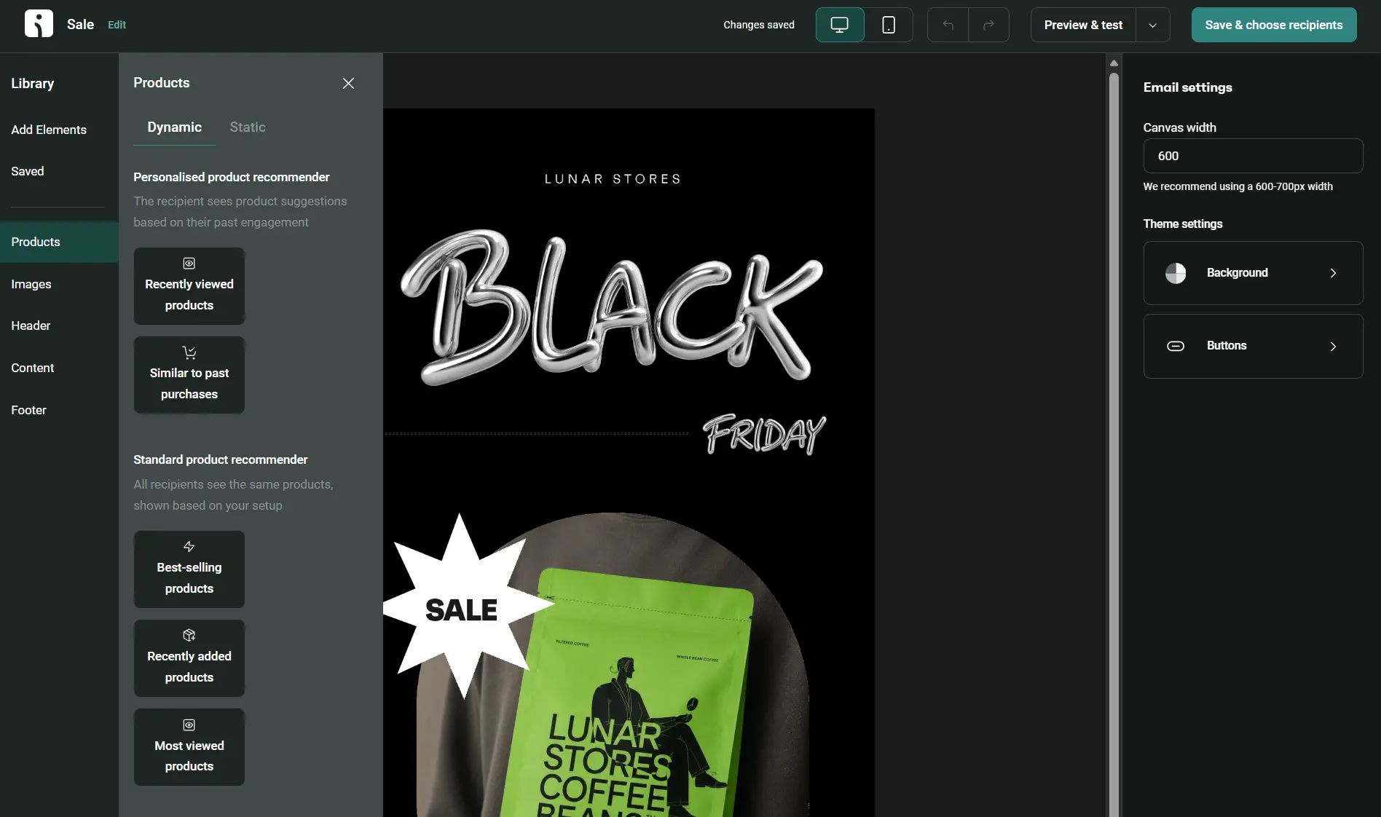The width and height of the screenshot is (1381, 817).
Task: Expand Background theme settings chevron
Action: point(1333,273)
